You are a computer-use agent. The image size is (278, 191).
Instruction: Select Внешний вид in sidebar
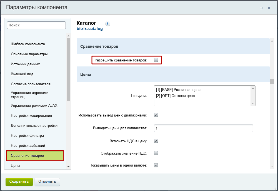pyautogui.click(x=22, y=74)
